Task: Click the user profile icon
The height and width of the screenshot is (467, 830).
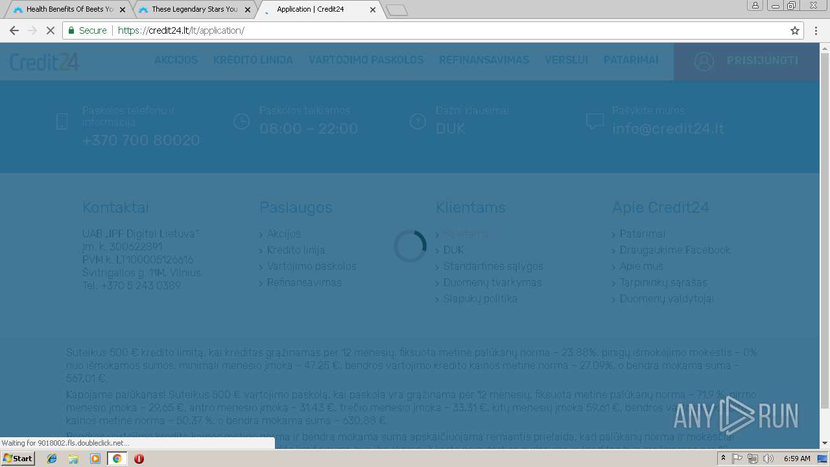Action: (x=704, y=61)
